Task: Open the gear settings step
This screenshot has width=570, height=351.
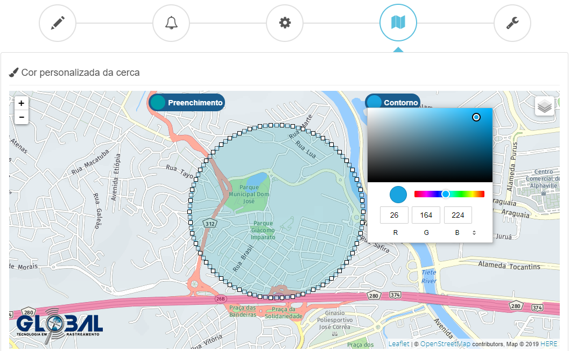Action: (x=285, y=23)
